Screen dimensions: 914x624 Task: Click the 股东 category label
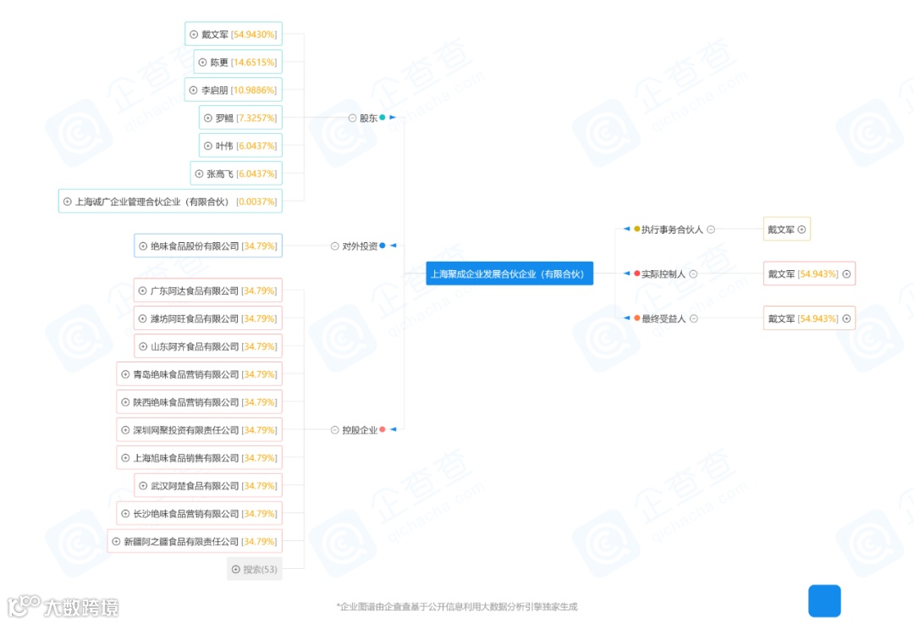[368, 118]
